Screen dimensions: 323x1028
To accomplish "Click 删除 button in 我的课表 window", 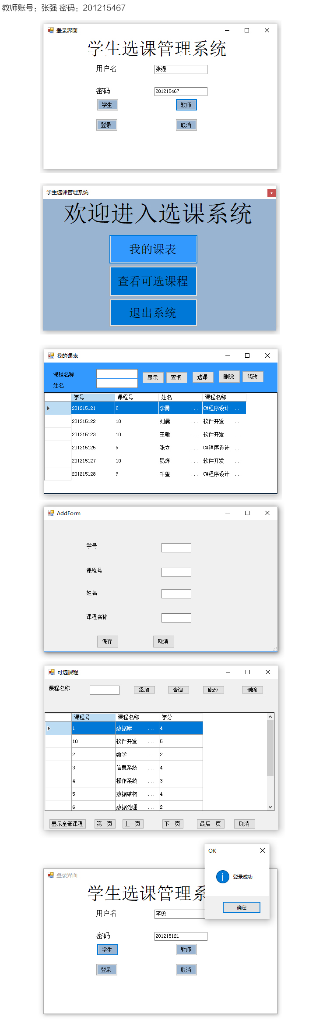I will (x=229, y=377).
